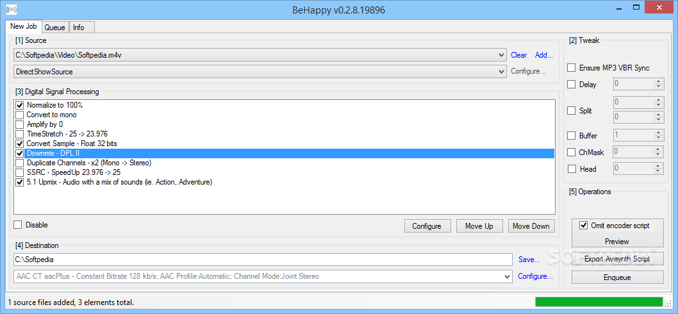
Task: Check the Head tweak checkbox
Action: tap(571, 169)
